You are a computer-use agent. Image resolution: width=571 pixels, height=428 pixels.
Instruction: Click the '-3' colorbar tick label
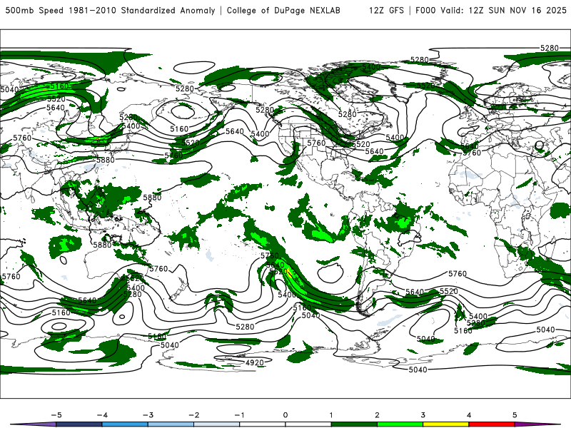pyautogui.click(x=148, y=415)
